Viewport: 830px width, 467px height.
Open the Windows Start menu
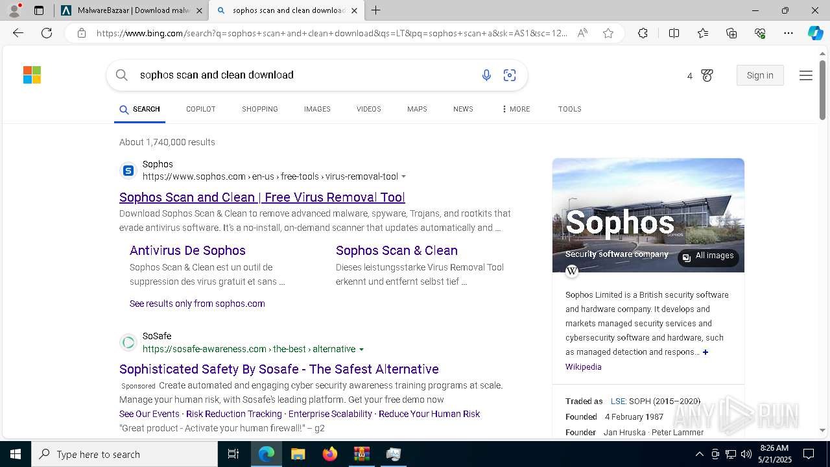pos(16,454)
